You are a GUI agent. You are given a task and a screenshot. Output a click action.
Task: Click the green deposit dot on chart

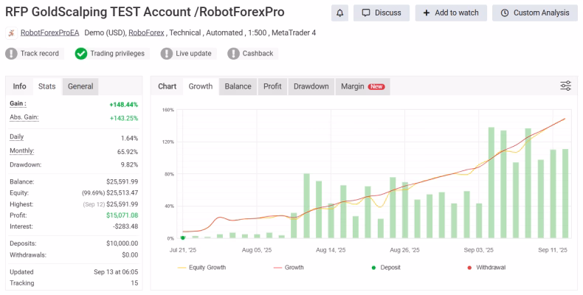pos(183,237)
